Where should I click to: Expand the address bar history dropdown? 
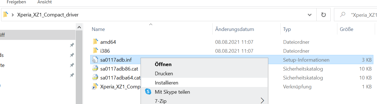pos(310,15)
